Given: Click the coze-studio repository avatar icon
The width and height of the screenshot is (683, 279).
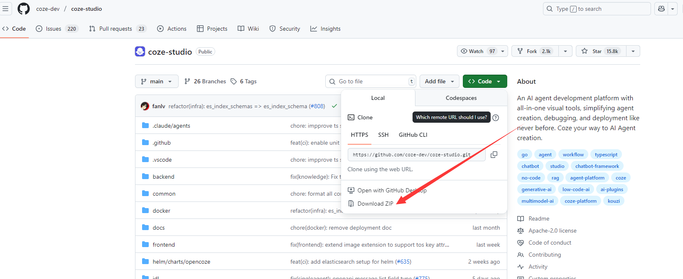Looking at the screenshot, I should [x=140, y=51].
